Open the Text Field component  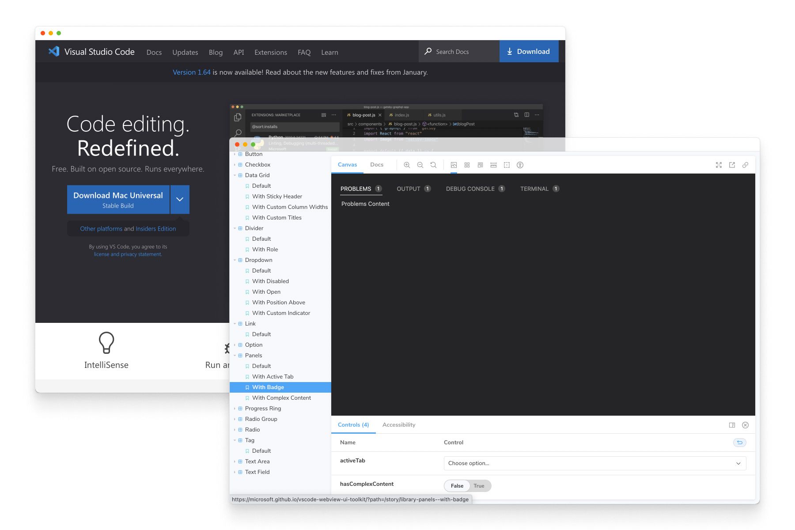click(x=257, y=472)
